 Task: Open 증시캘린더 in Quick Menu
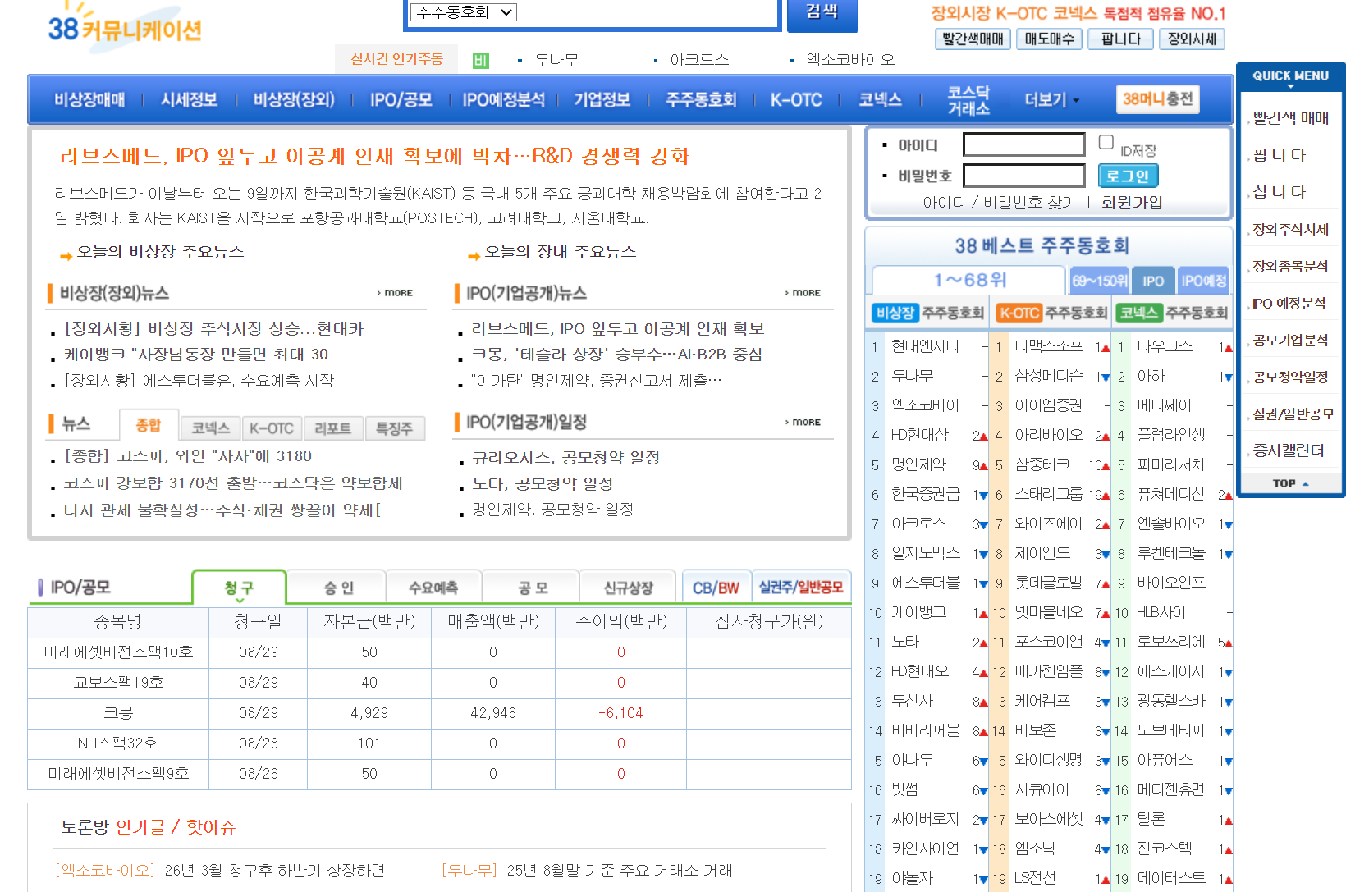(x=1288, y=451)
